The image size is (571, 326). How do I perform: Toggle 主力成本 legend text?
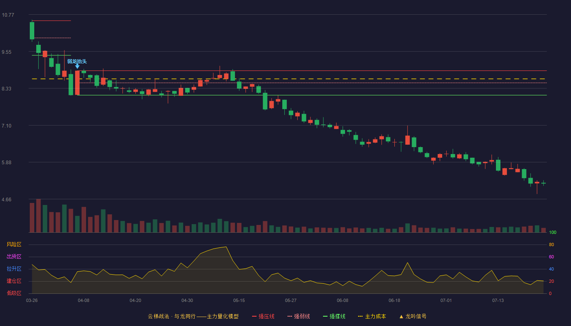click(x=375, y=316)
